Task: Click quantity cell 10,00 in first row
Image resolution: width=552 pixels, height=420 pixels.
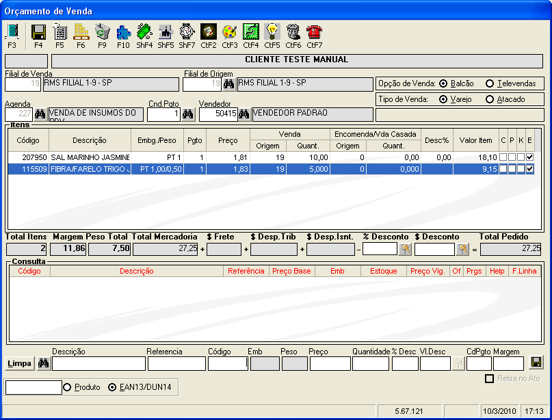Action: [308, 157]
